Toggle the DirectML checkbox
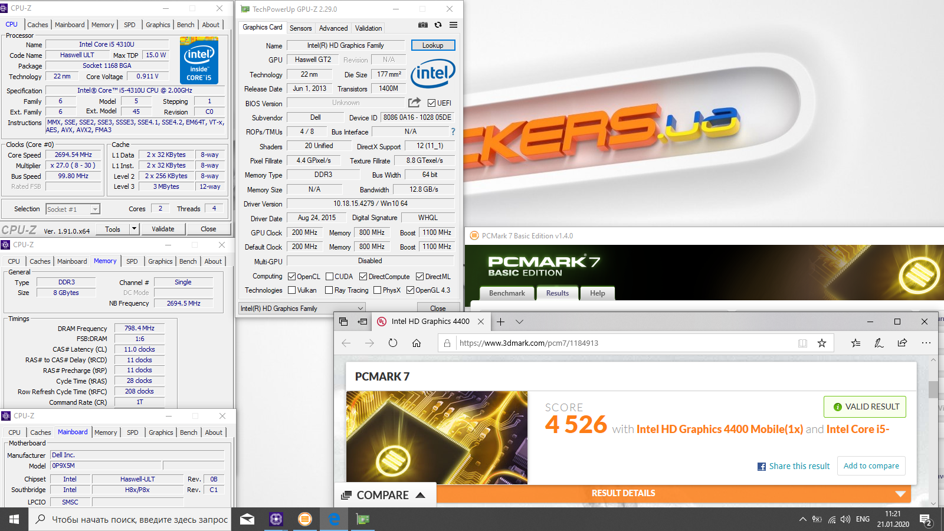The height and width of the screenshot is (531, 944). click(x=419, y=276)
